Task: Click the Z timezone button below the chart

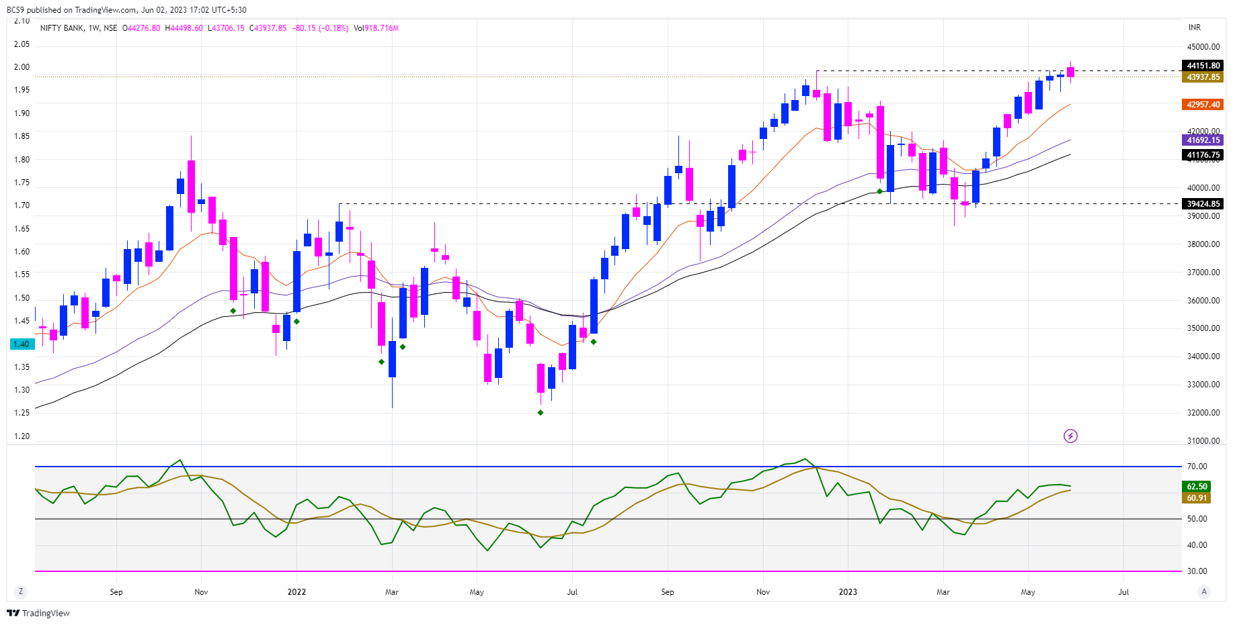Action: click(20, 592)
